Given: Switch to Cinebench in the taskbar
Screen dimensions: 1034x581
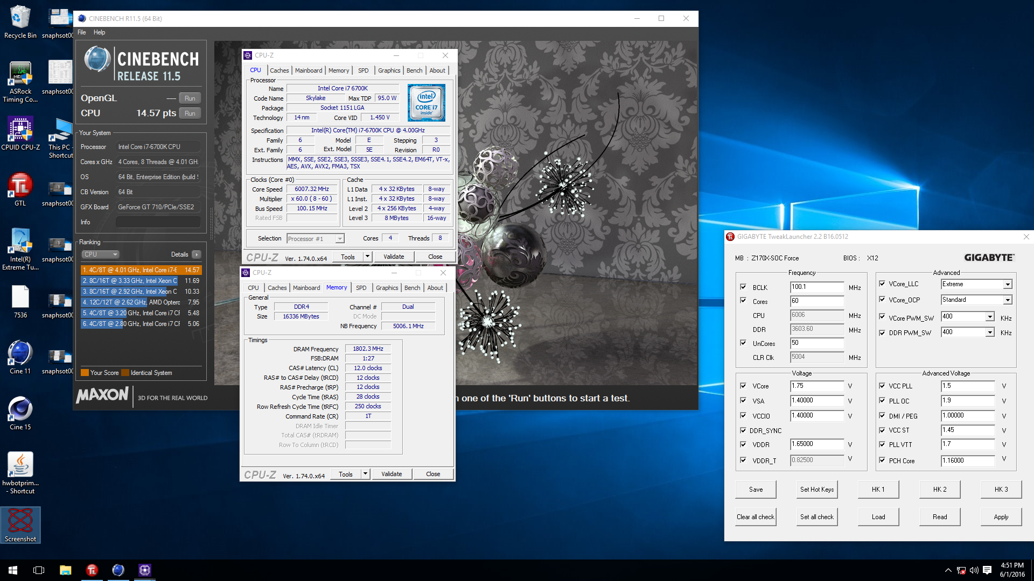Looking at the screenshot, I should pyautogui.click(x=118, y=570).
